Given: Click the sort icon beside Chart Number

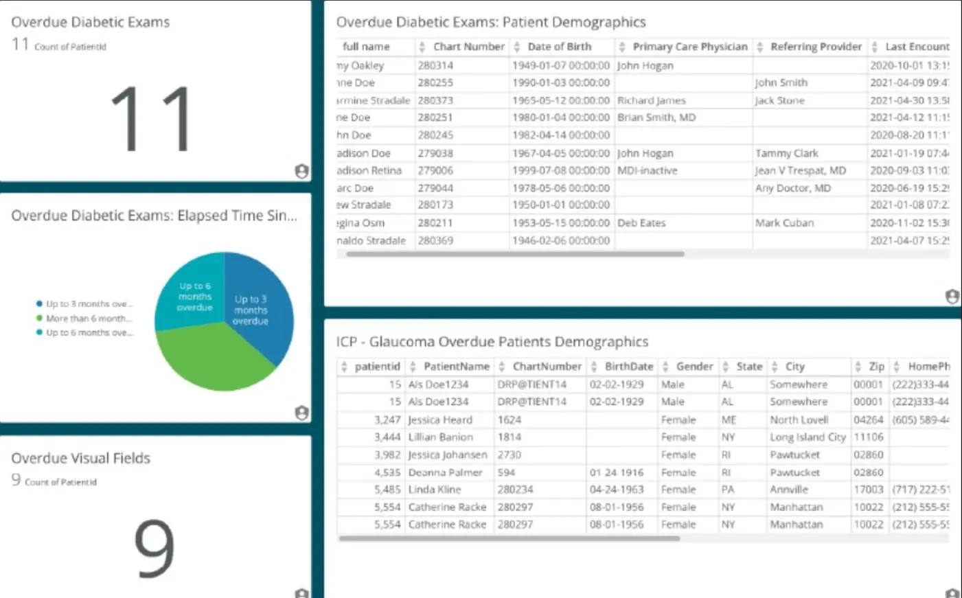Looking at the screenshot, I should click(421, 47).
